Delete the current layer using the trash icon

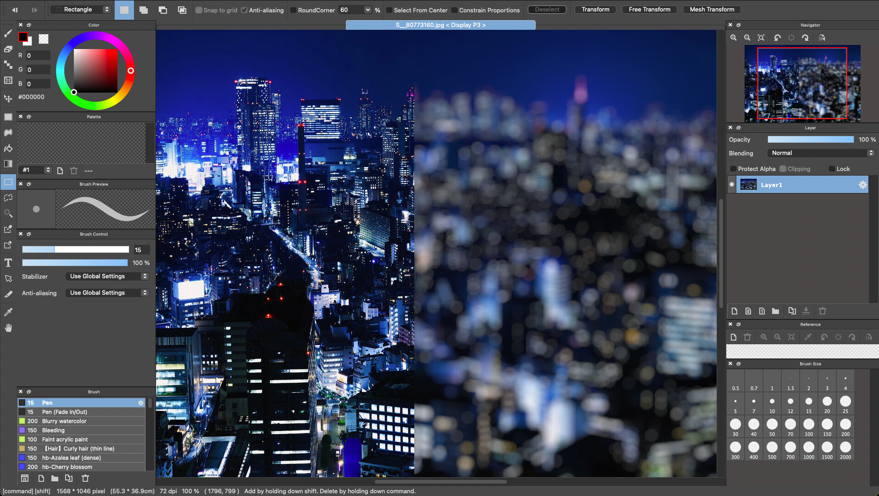pos(822,311)
